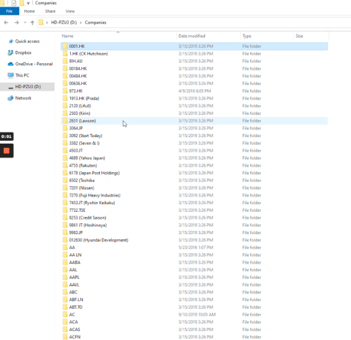Open the Home ribbon tab

pyautogui.click(x=29, y=11)
